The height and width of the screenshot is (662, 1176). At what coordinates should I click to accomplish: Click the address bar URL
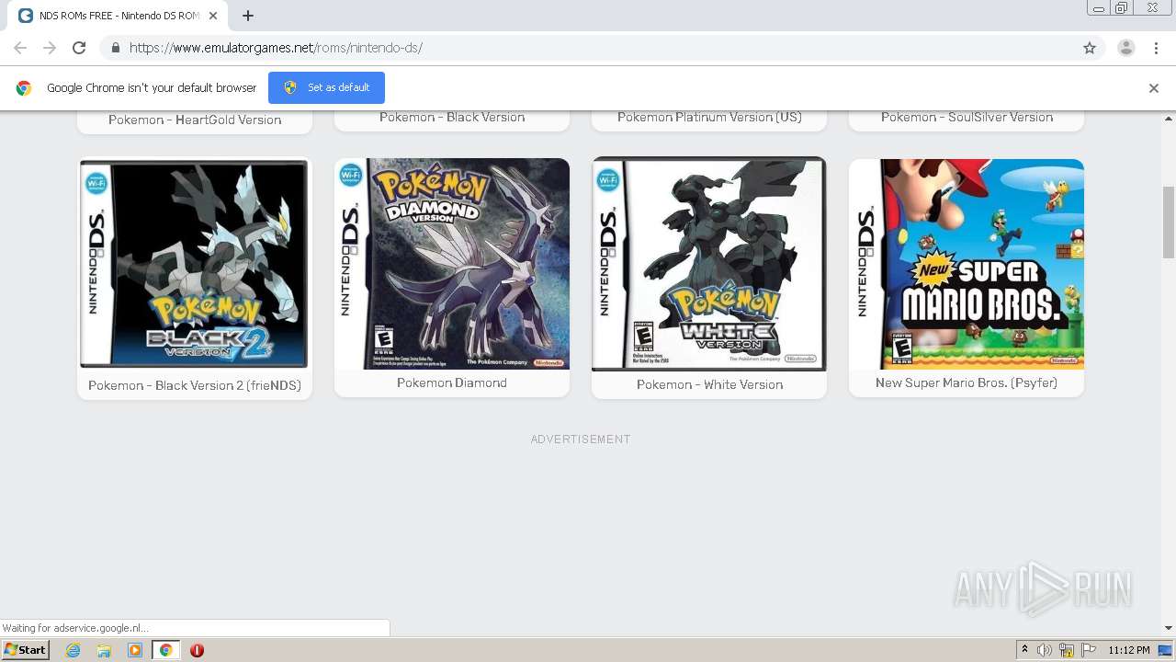point(276,48)
